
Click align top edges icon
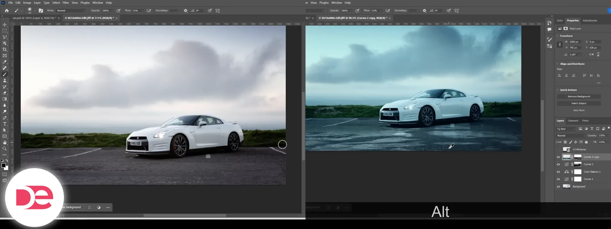click(584, 75)
